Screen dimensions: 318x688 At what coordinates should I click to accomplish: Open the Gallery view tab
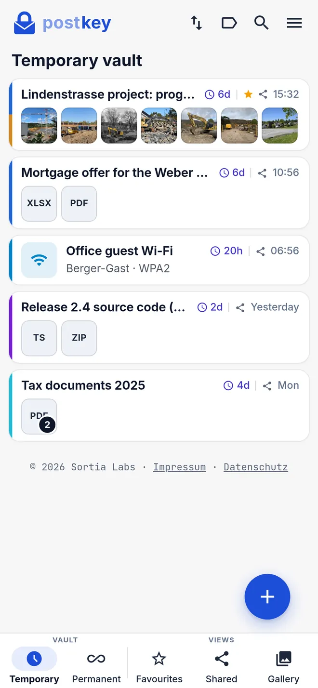[x=283, y=667]
